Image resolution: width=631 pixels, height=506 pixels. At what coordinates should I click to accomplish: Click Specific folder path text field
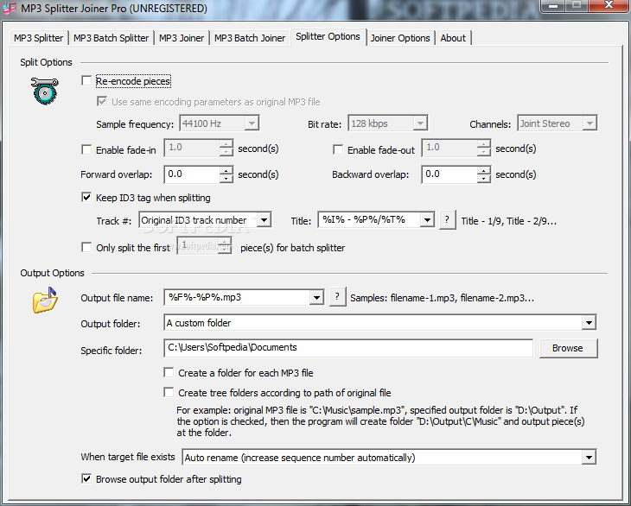[x=348, y=348]
